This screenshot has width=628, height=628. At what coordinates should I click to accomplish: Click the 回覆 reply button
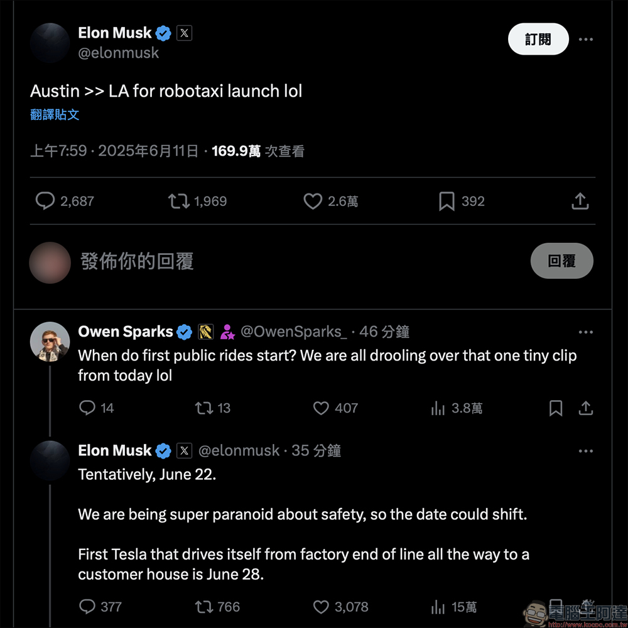pyautogui.click(x=561, y=261)
